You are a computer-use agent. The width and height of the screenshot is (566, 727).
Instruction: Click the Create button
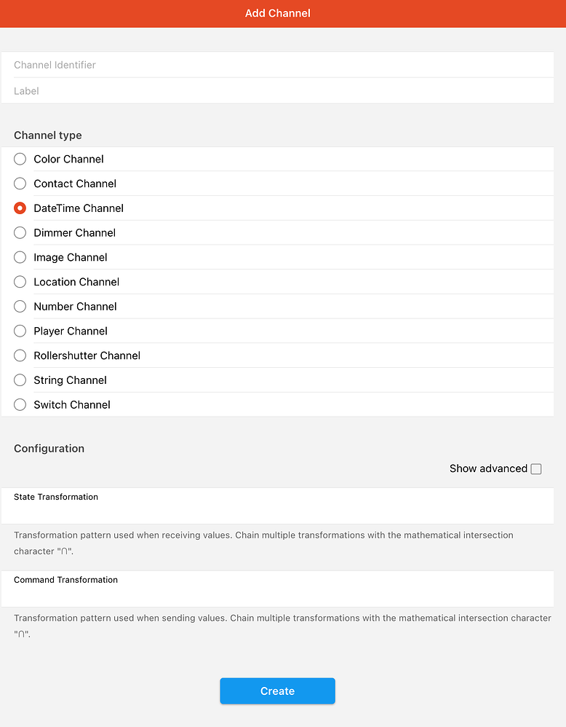(277, 691)
